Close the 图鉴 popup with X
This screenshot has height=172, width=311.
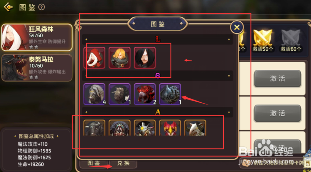pyautogui.click(x=237, y=27)
